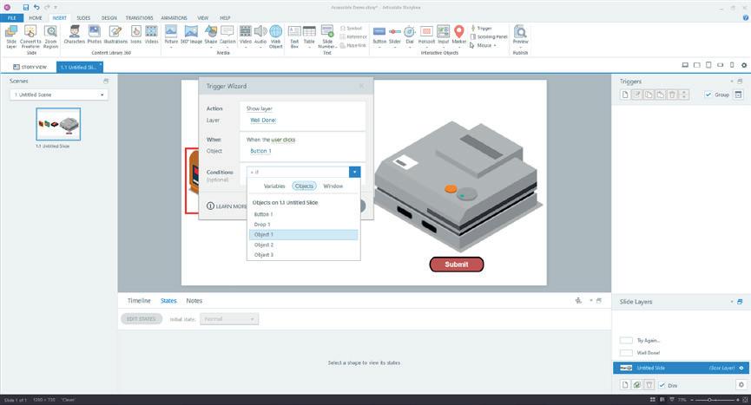Open the Characters content library
The width and height of the screenshot is (751, 405).
(75, 35)
